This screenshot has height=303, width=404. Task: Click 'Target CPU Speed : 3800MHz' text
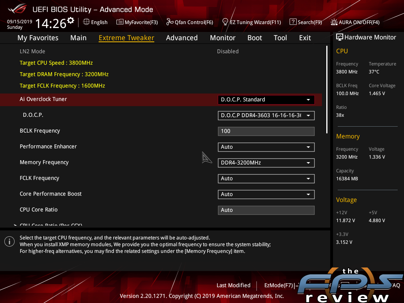56,63
